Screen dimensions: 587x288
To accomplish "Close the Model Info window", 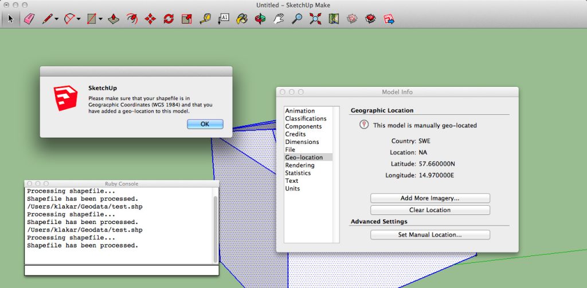I will point(283,92).
